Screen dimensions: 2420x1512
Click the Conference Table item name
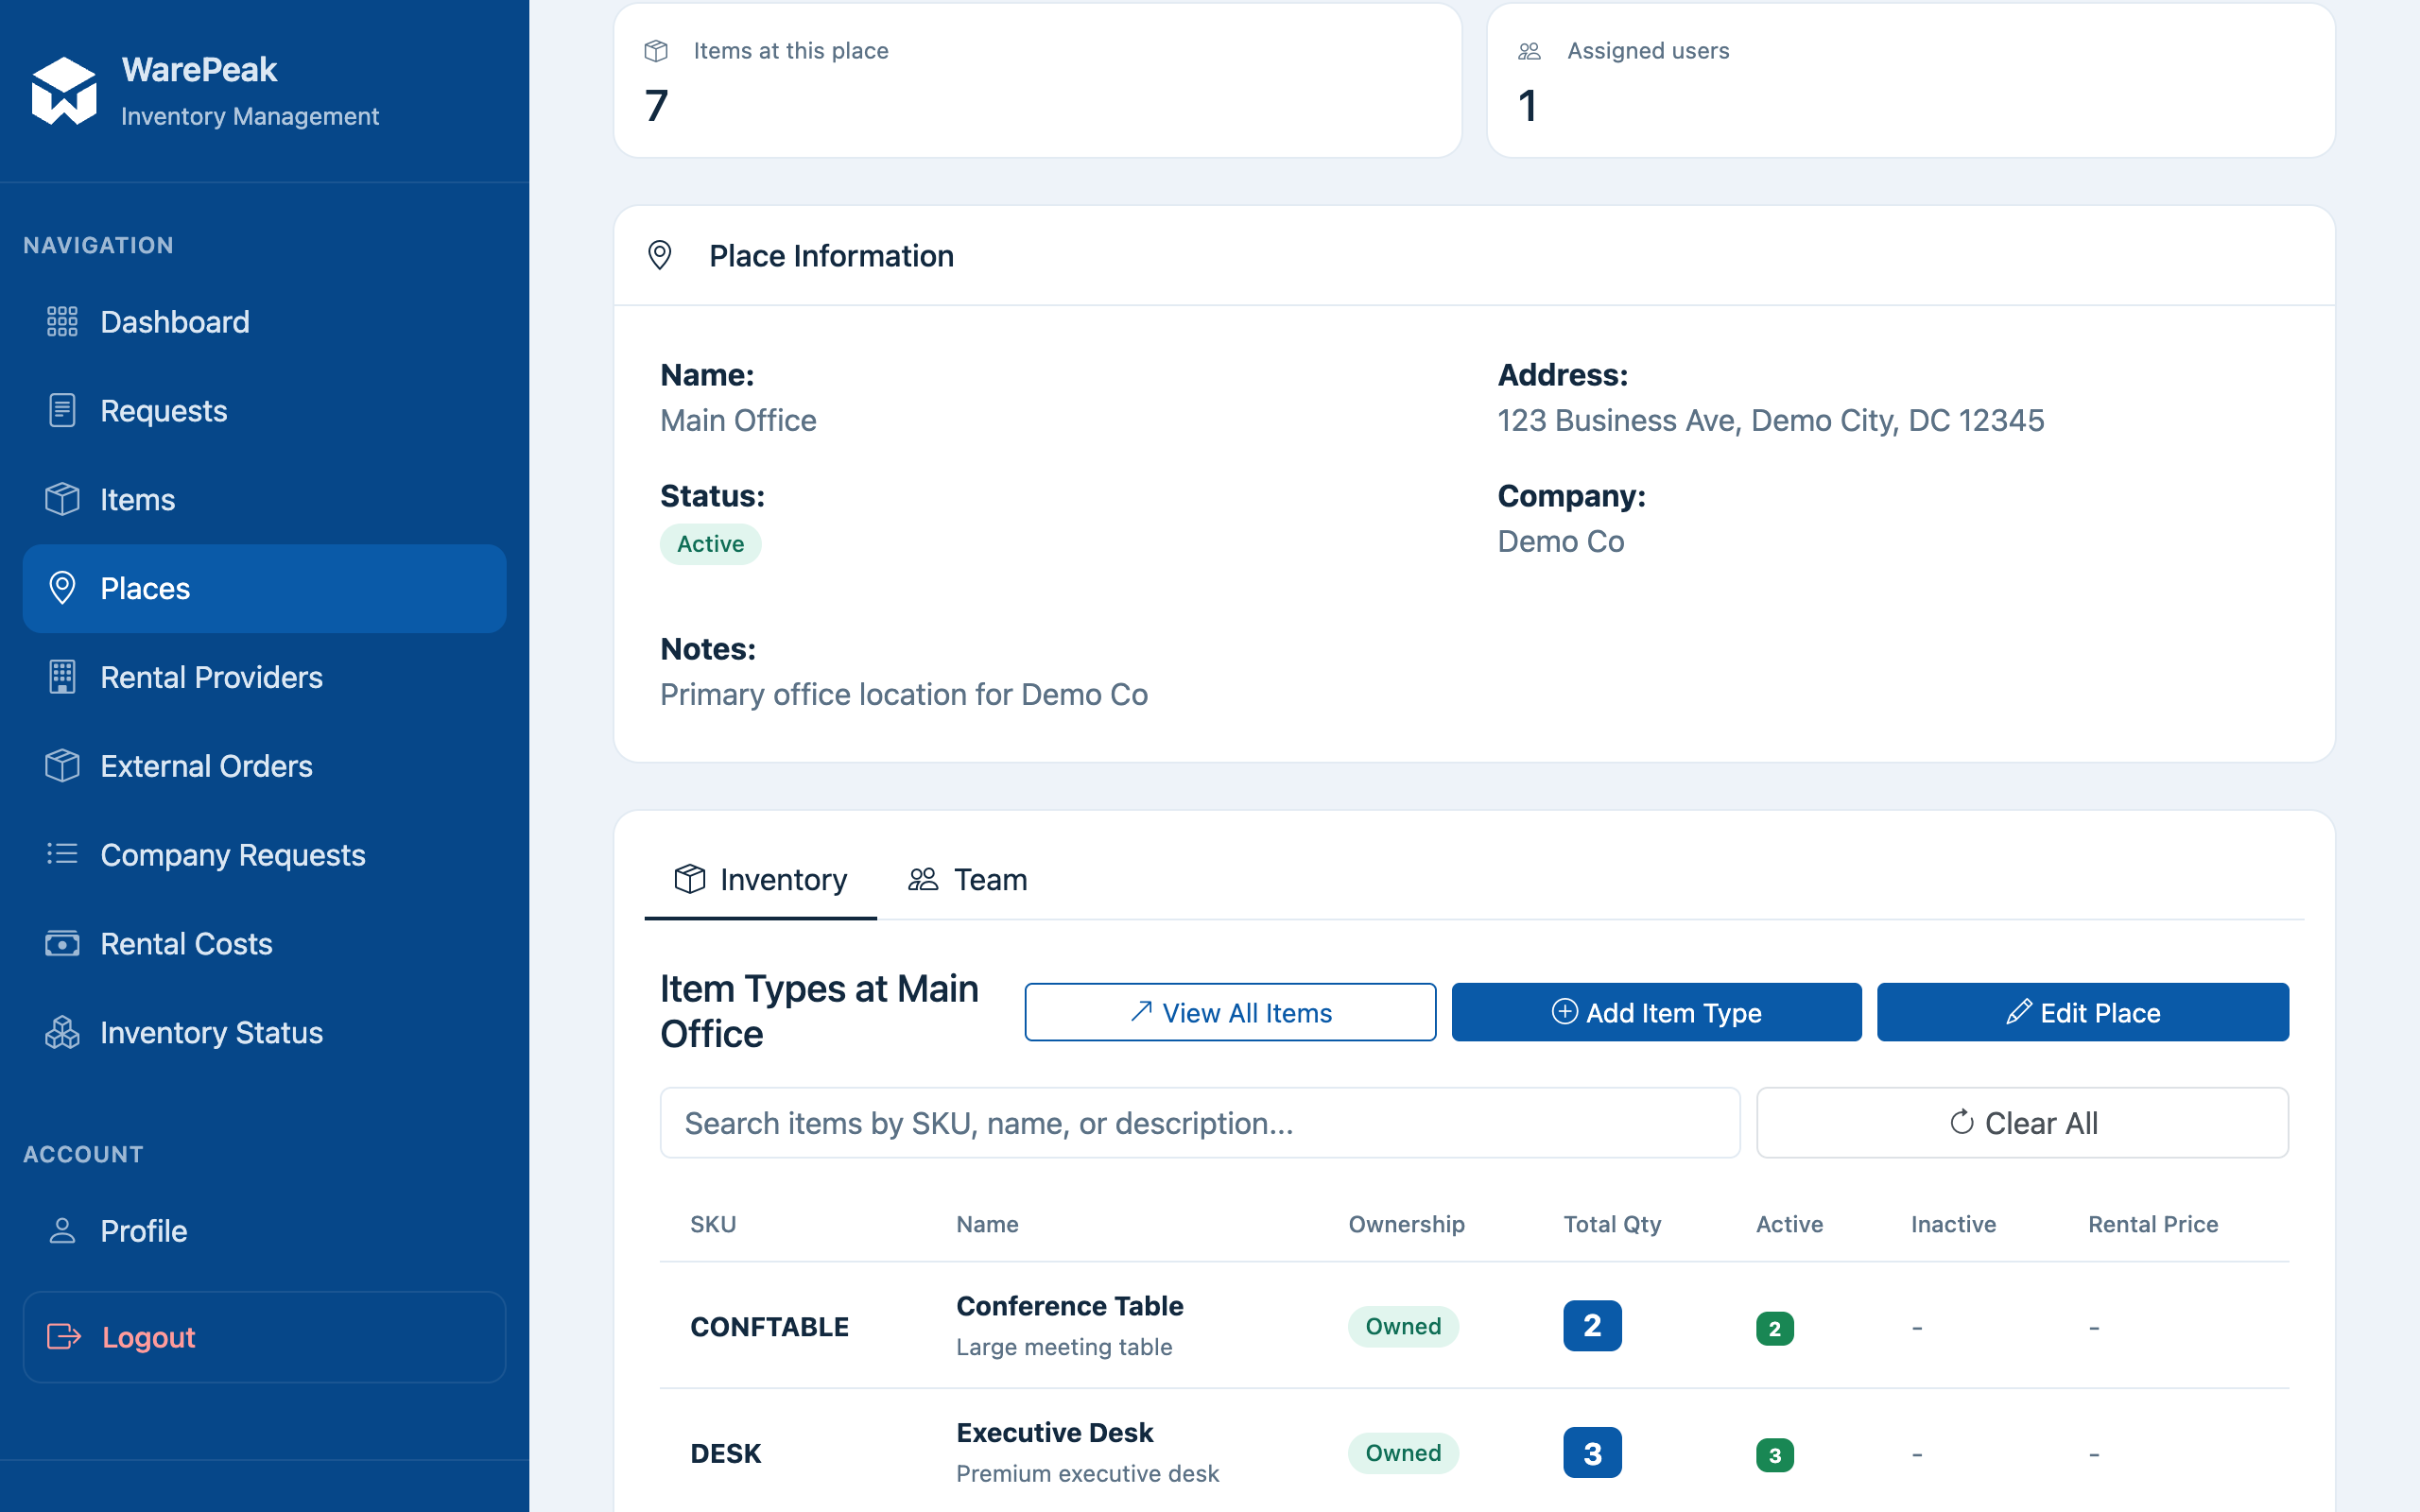1069,1305
